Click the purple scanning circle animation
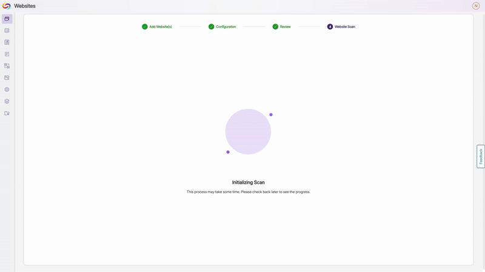The height and width of the screenshot is (272, 485). [x=248, y=131]
